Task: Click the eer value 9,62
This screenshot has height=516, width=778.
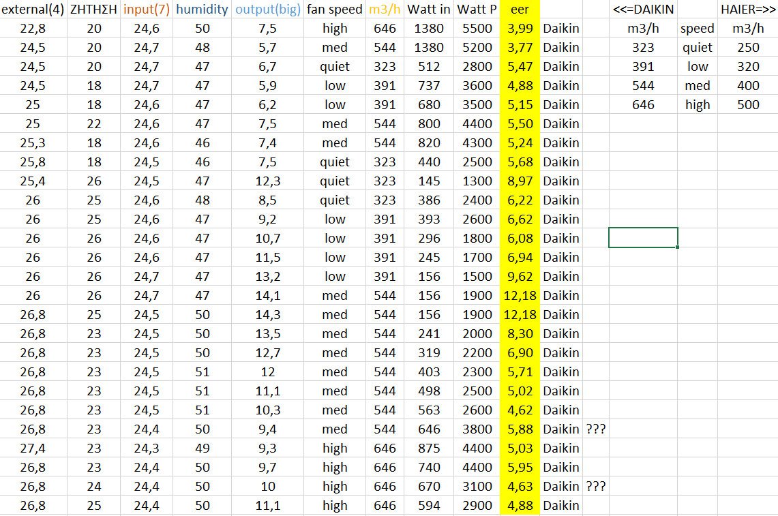Action: tap(520, 277)
